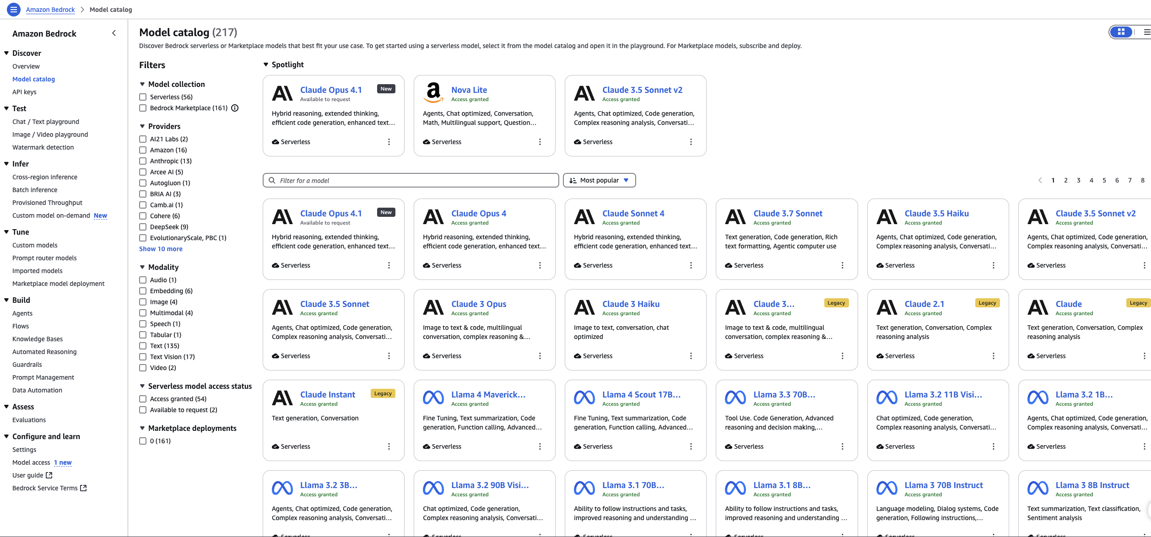The height and width of the screenshot is (537, 1151).
Task: Open the hamburger navigation menu icon
Action: pyautogui.click(x=13, y=9)
